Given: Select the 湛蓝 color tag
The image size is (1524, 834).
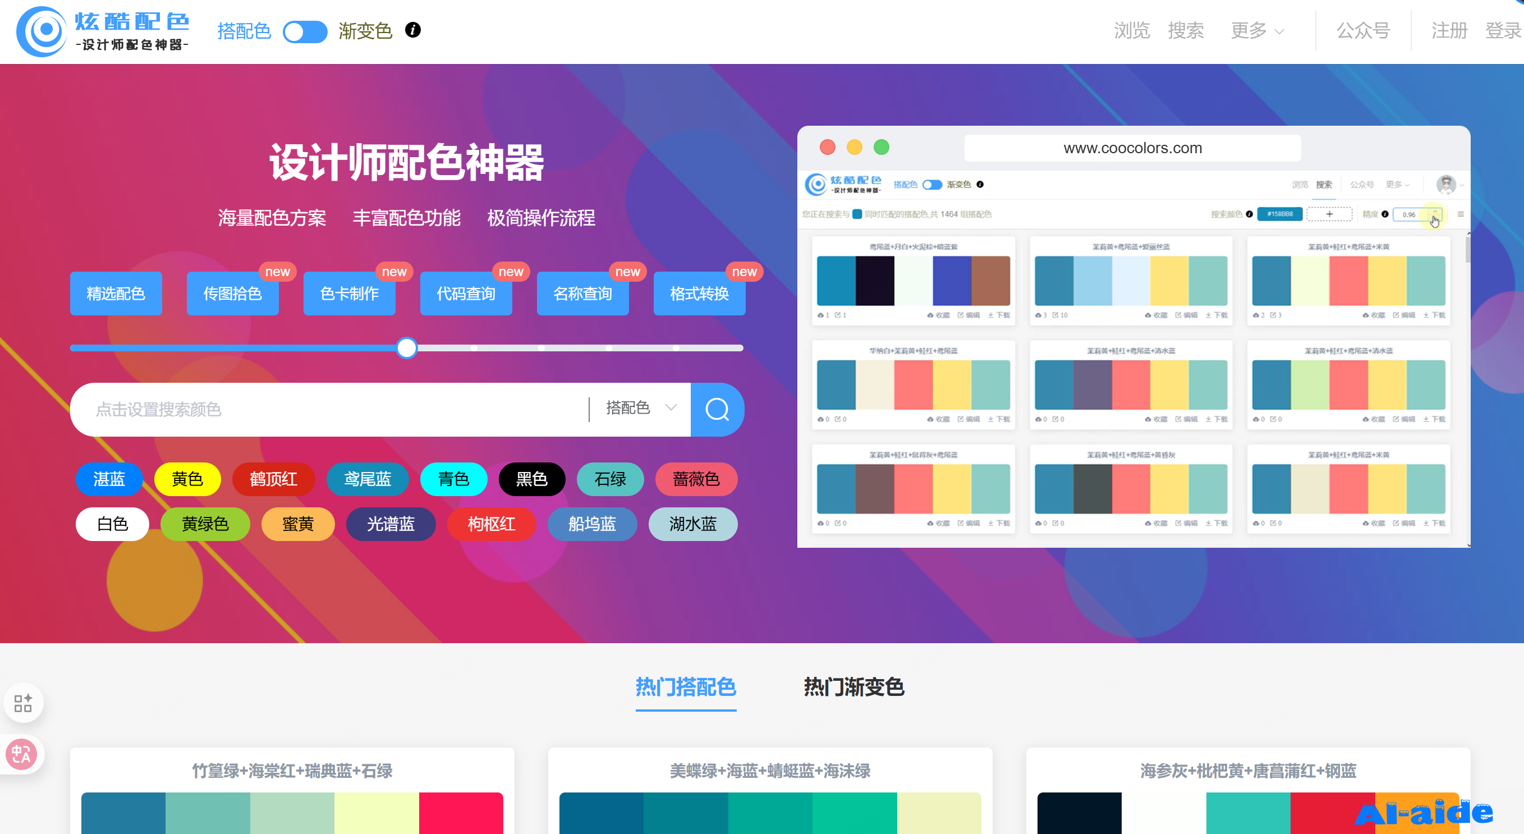Looking at the screenshot, I should [x=109, y=479].
